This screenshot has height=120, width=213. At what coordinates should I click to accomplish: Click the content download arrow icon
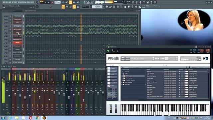tap(140, 7)
